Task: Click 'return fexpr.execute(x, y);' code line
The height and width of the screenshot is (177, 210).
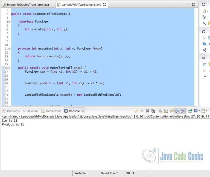Action: tap(47, 56)
